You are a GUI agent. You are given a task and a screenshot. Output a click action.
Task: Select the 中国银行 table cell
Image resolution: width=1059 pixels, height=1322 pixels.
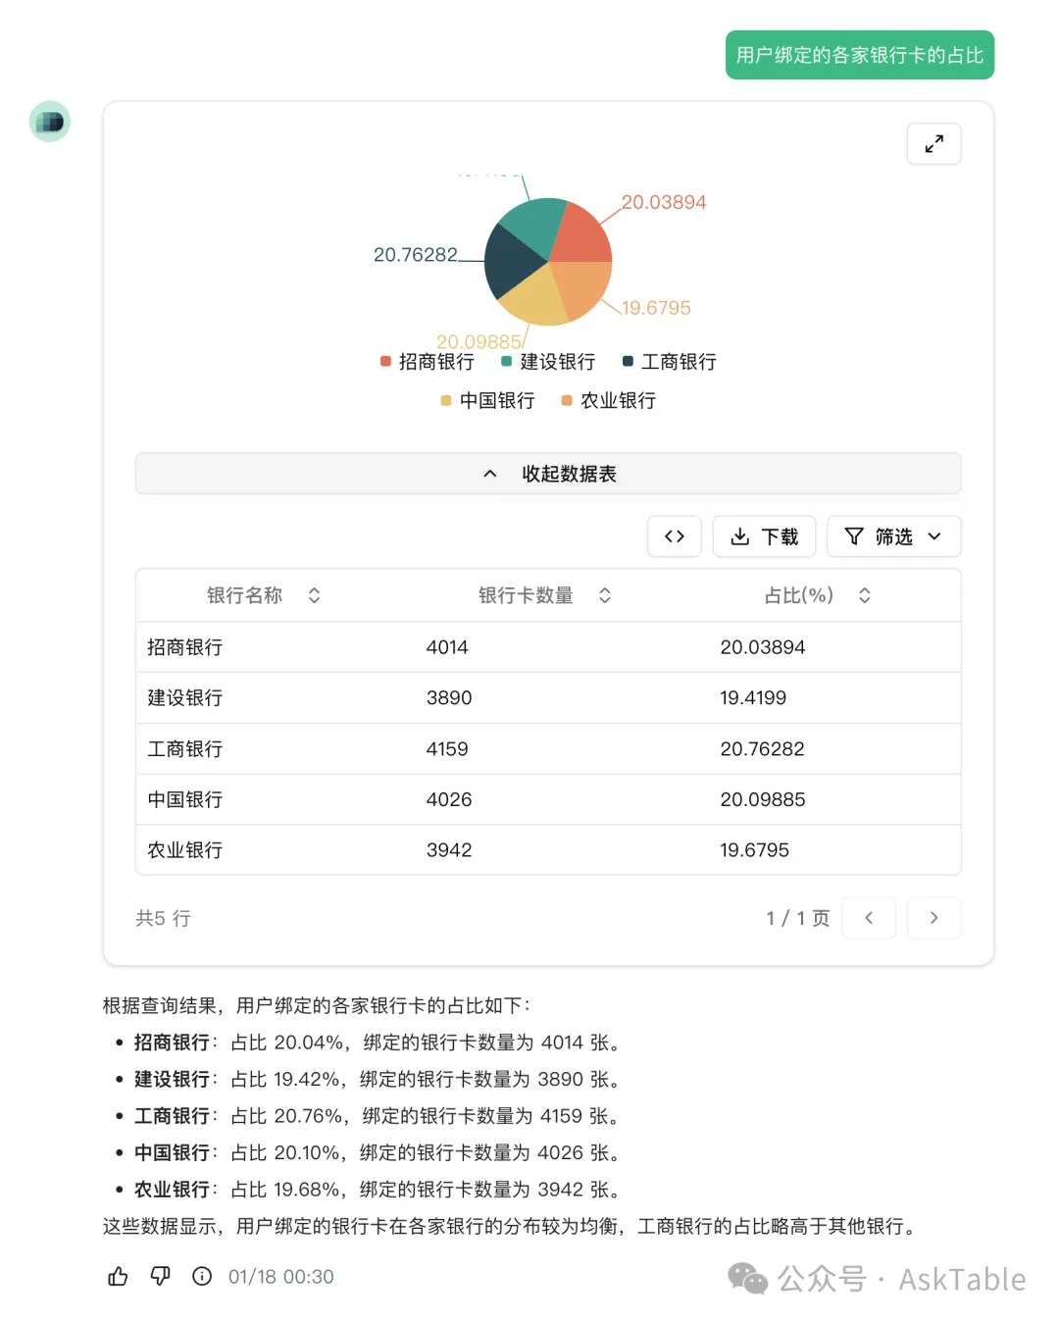tap(185, 799)
